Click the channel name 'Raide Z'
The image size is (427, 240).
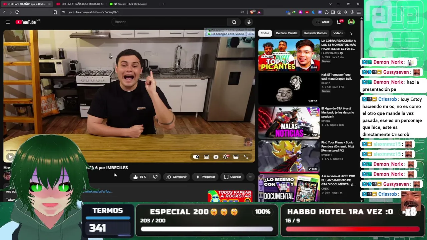tap(326, 83)
